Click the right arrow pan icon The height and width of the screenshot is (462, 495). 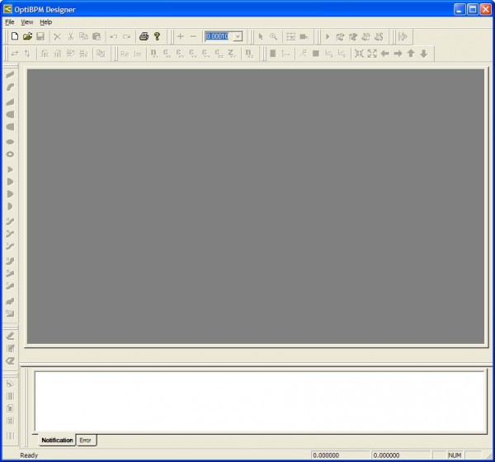(398, 54)
